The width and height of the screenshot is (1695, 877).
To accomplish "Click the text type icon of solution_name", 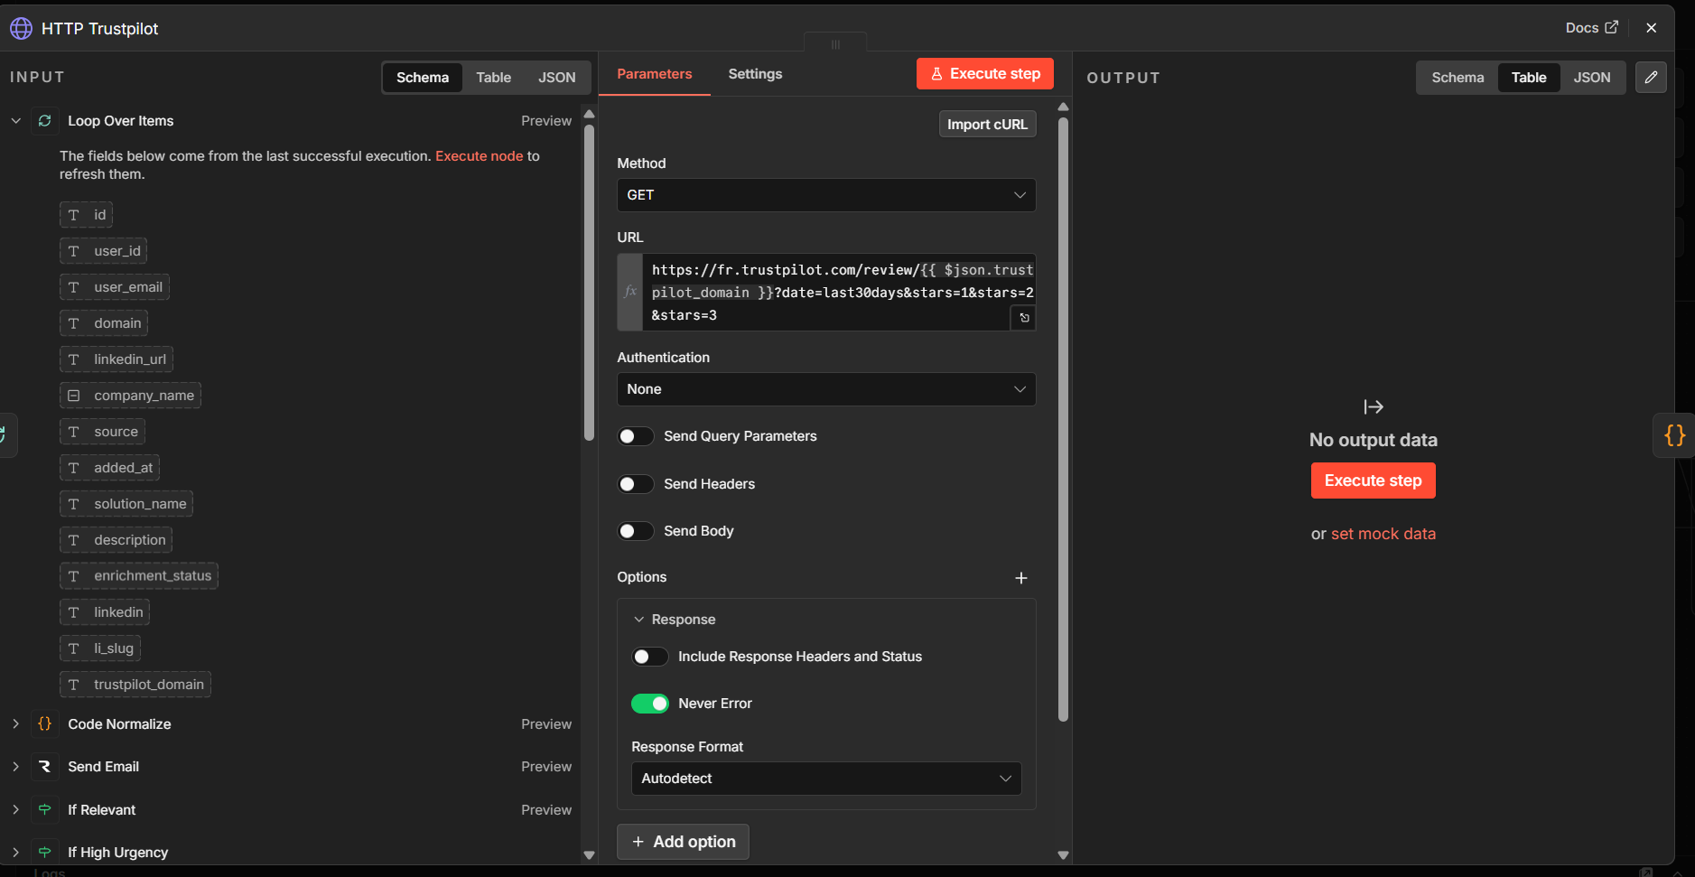I will pyautogui.click(x=74, y=504).
